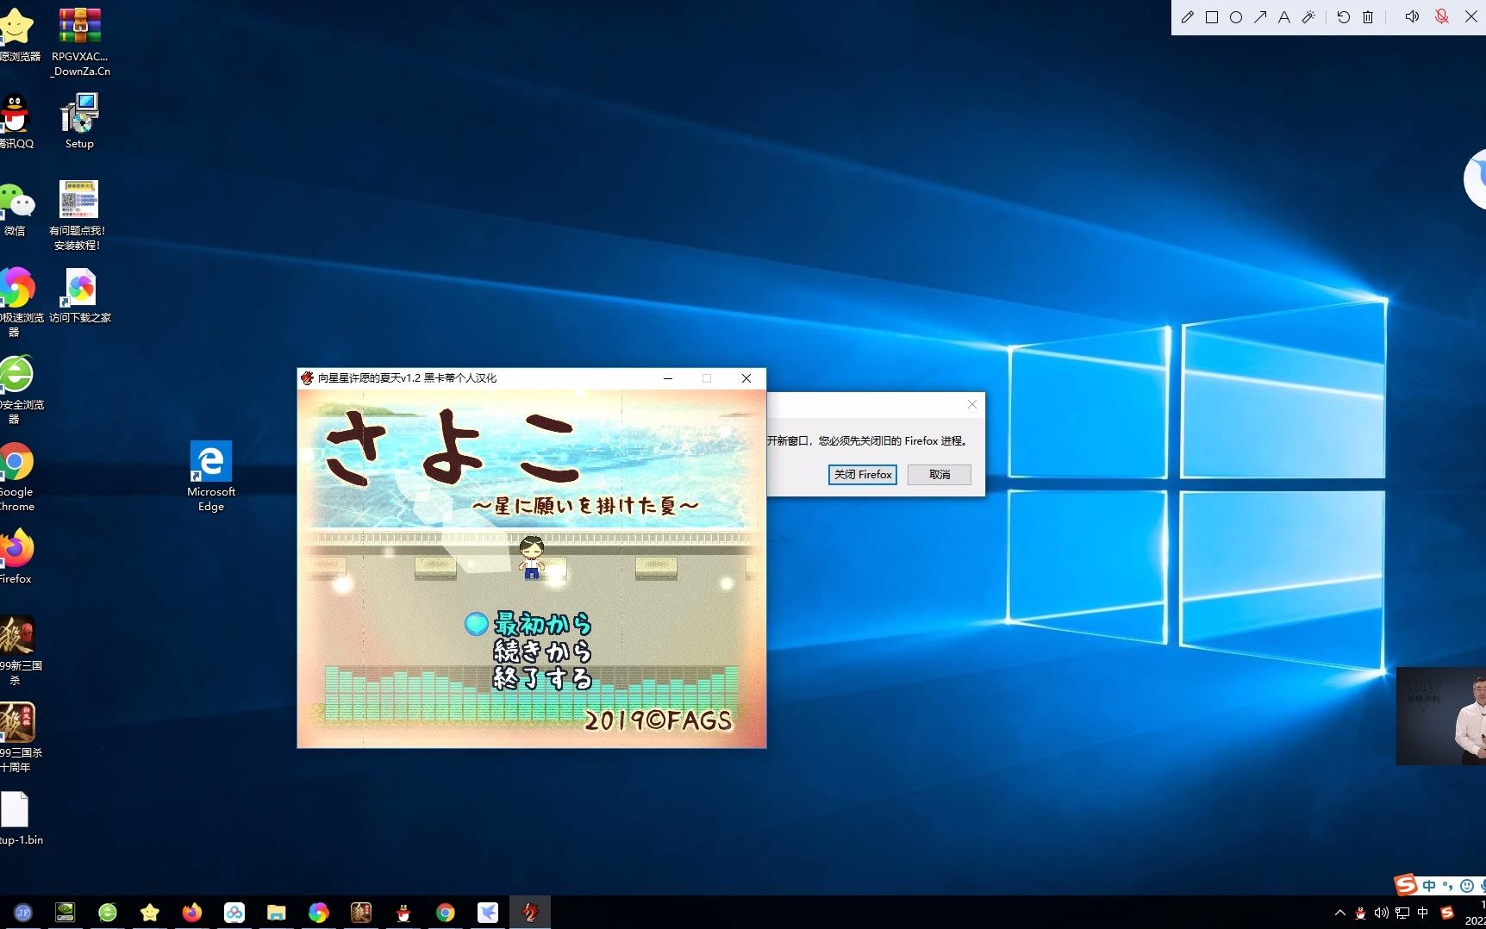Open Firefox from the taskbar
Viewport: 1486px width, 929px height.
(191, 913)
